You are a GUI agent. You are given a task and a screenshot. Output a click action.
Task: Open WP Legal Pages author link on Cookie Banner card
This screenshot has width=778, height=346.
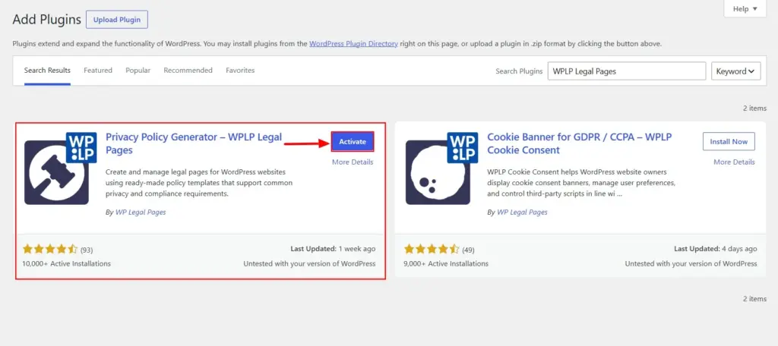(x=523, y=212)
